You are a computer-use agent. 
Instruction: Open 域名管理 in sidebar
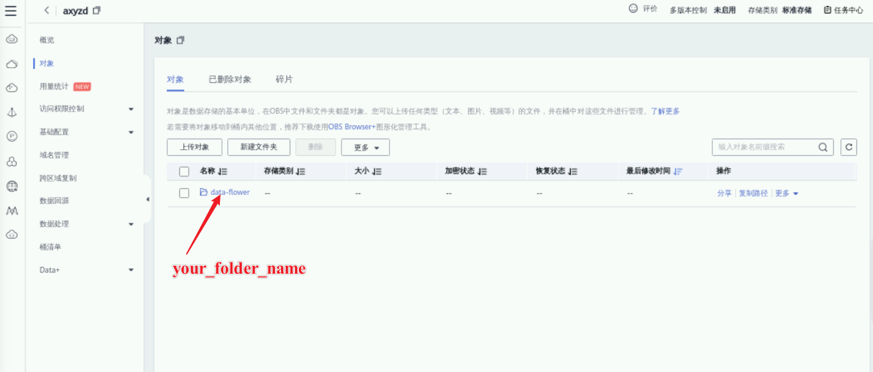pyautogui.click(x=54, y=155)
